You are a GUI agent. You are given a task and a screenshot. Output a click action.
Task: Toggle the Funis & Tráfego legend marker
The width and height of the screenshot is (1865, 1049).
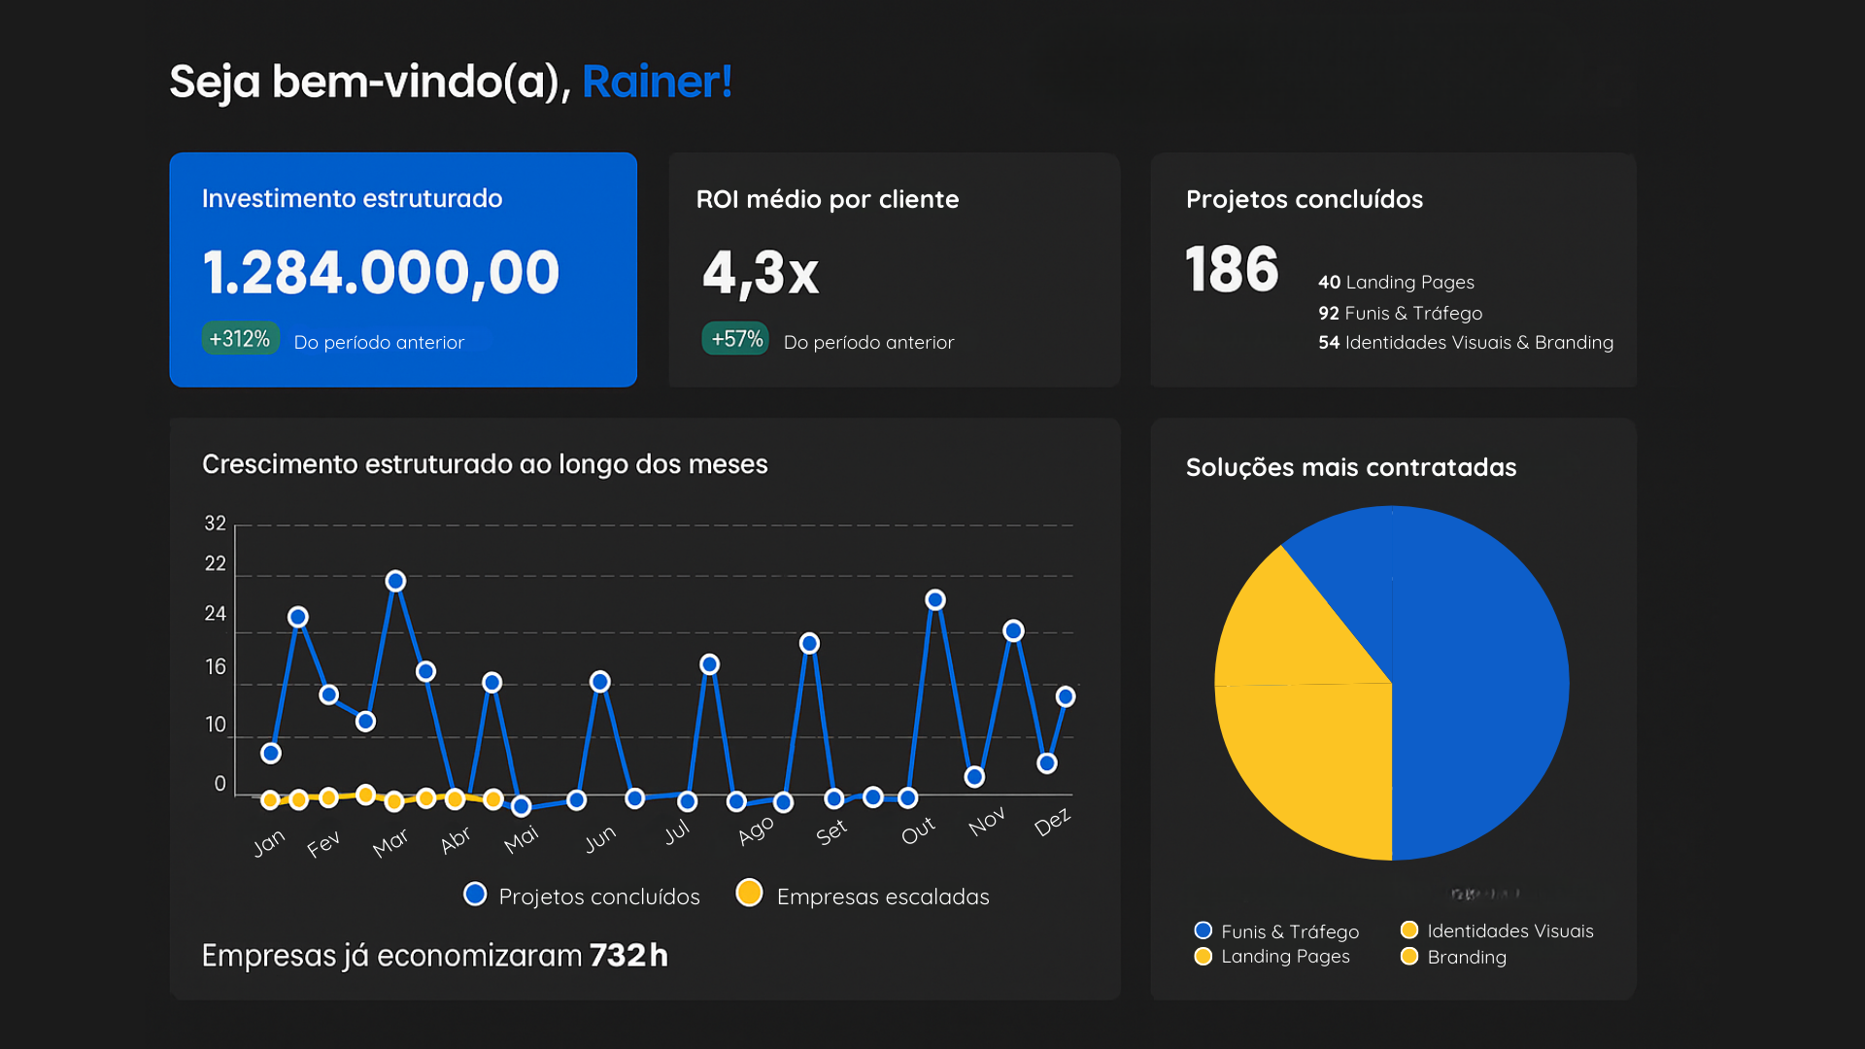[1203, 931]
